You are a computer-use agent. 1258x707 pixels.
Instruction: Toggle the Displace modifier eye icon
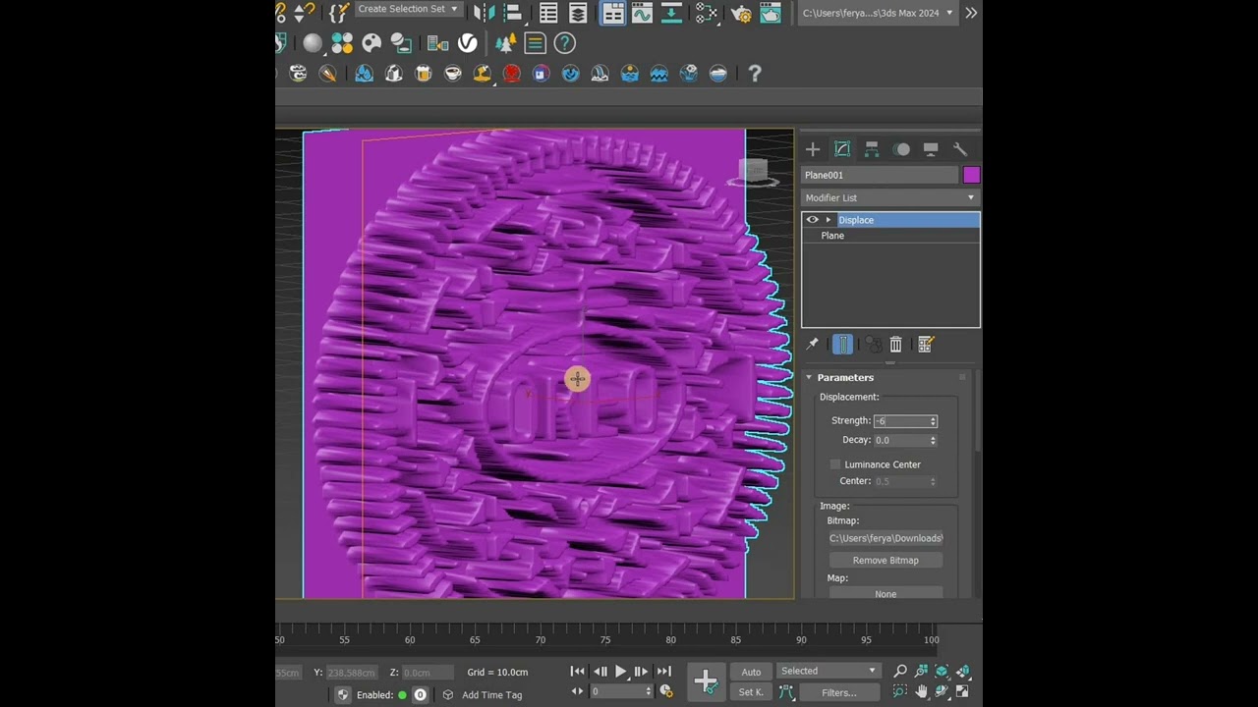(812, 220)
